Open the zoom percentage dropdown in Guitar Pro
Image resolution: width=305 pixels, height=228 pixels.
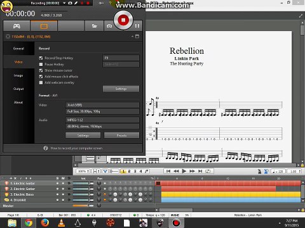pyautogui.click(x=83, y=171)
